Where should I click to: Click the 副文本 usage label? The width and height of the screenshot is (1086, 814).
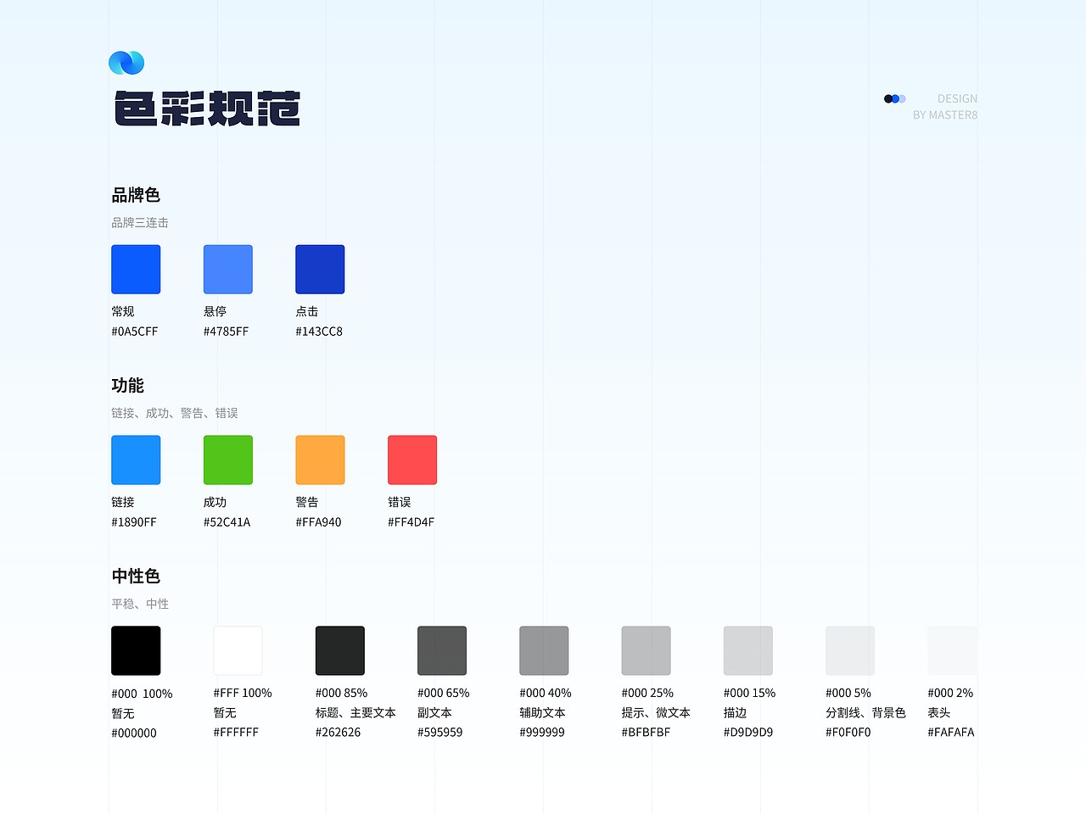[434, 713]
